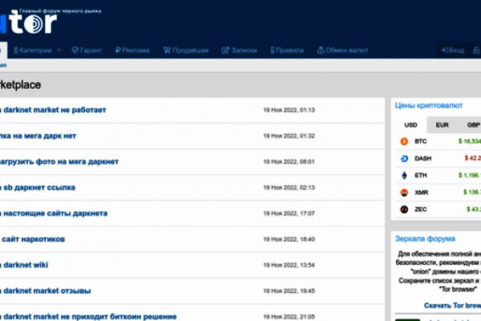Click the arrow next to Категории
The width and height of the screenshot is (481, 321).
click(59, 50)
